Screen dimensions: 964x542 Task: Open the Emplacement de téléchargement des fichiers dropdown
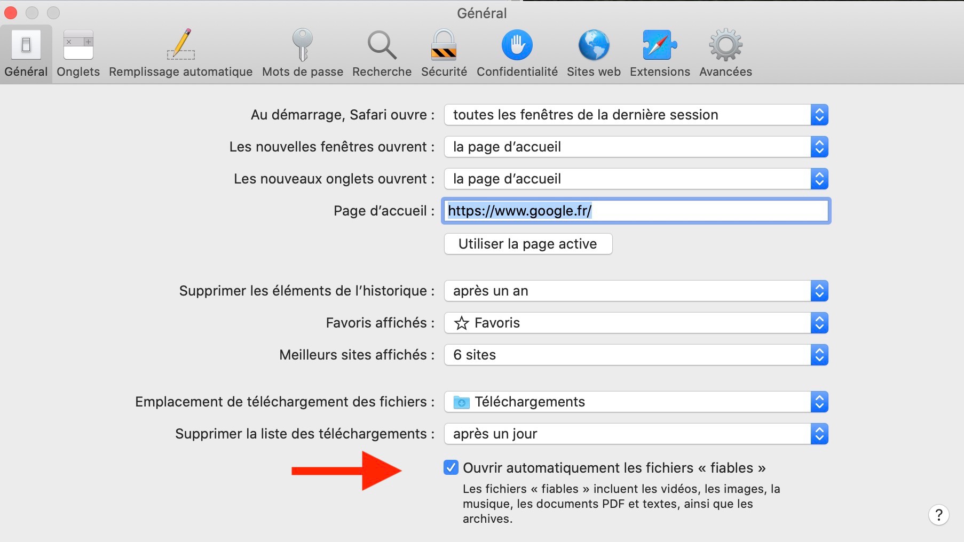(x=636, y=402)
